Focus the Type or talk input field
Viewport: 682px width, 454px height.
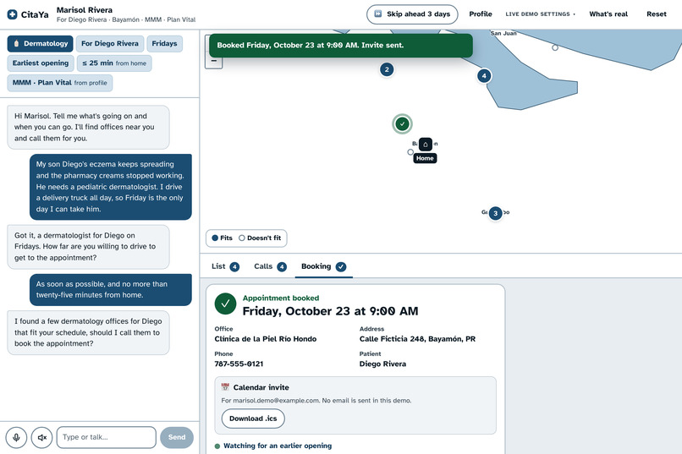[106, 437]
